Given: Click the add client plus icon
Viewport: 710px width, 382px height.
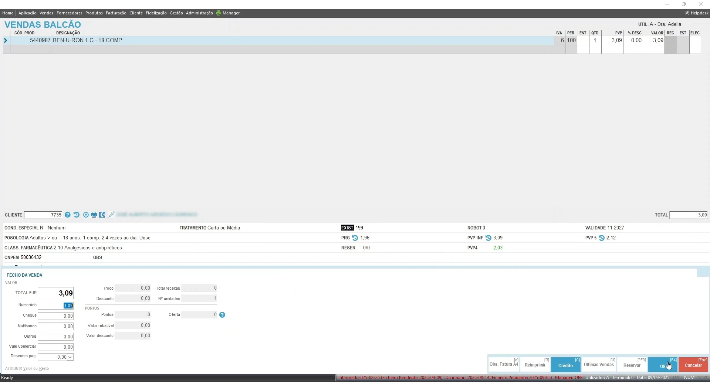Looking at the screenshot, I should point(86,215).
